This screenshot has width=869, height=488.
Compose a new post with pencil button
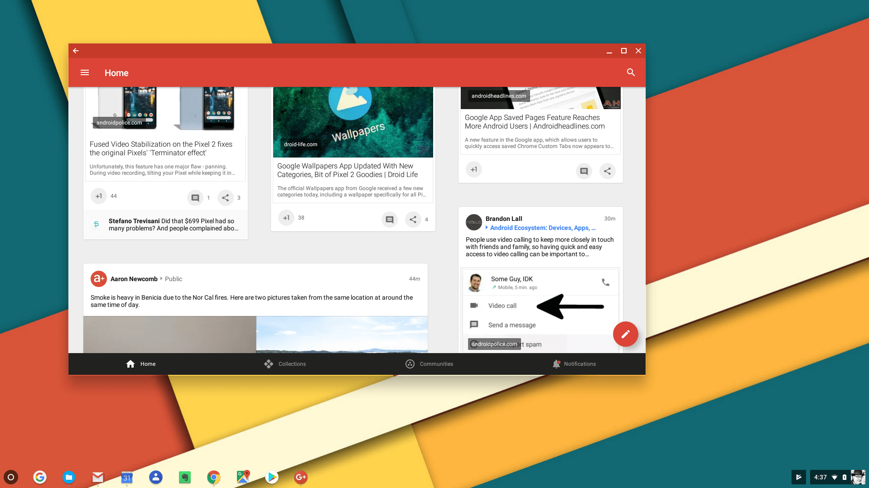coord(626,334)
